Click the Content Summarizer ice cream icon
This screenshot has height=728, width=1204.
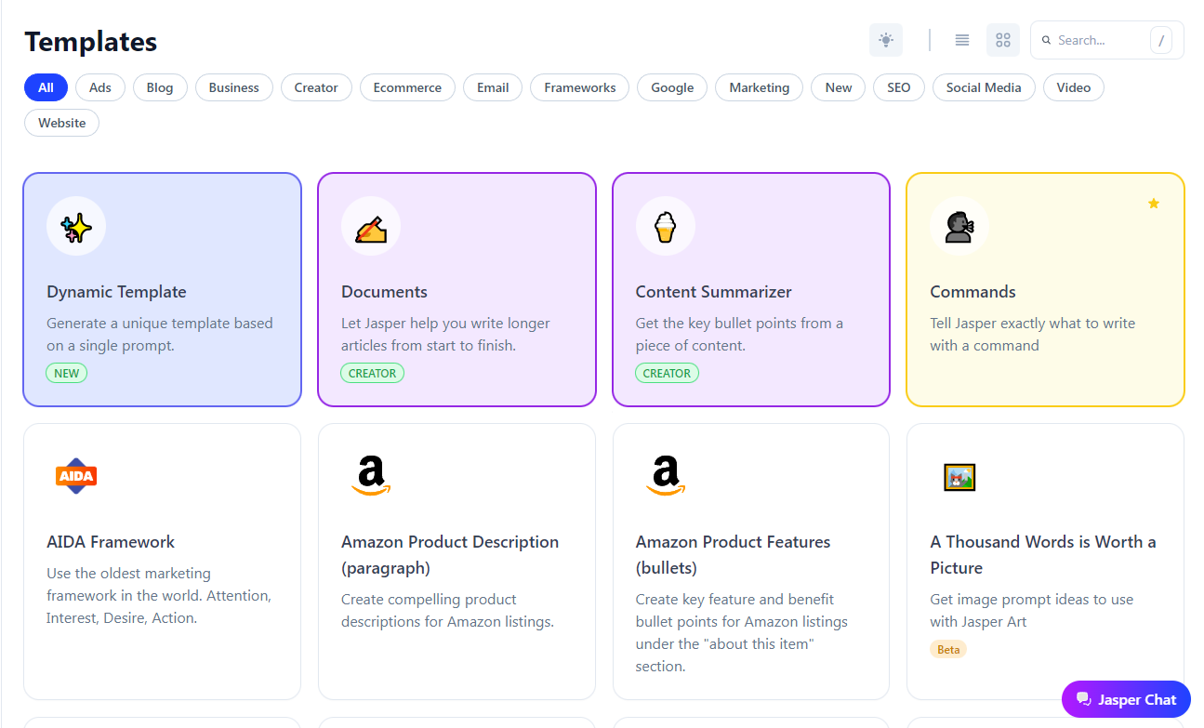click(x=665, y=226)
